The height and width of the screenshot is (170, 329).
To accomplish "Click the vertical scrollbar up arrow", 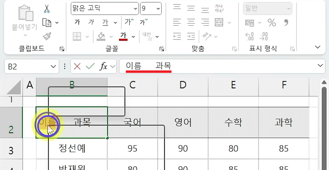I will pos(324,82).
